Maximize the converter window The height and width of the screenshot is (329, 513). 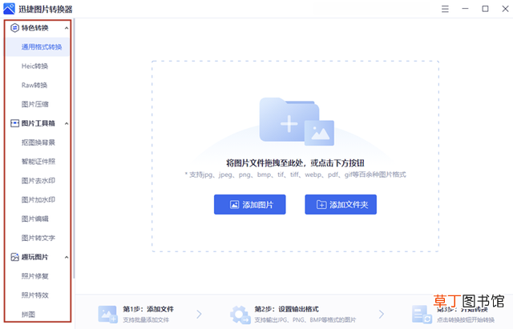pyautogui.click(x=485, y=9)
